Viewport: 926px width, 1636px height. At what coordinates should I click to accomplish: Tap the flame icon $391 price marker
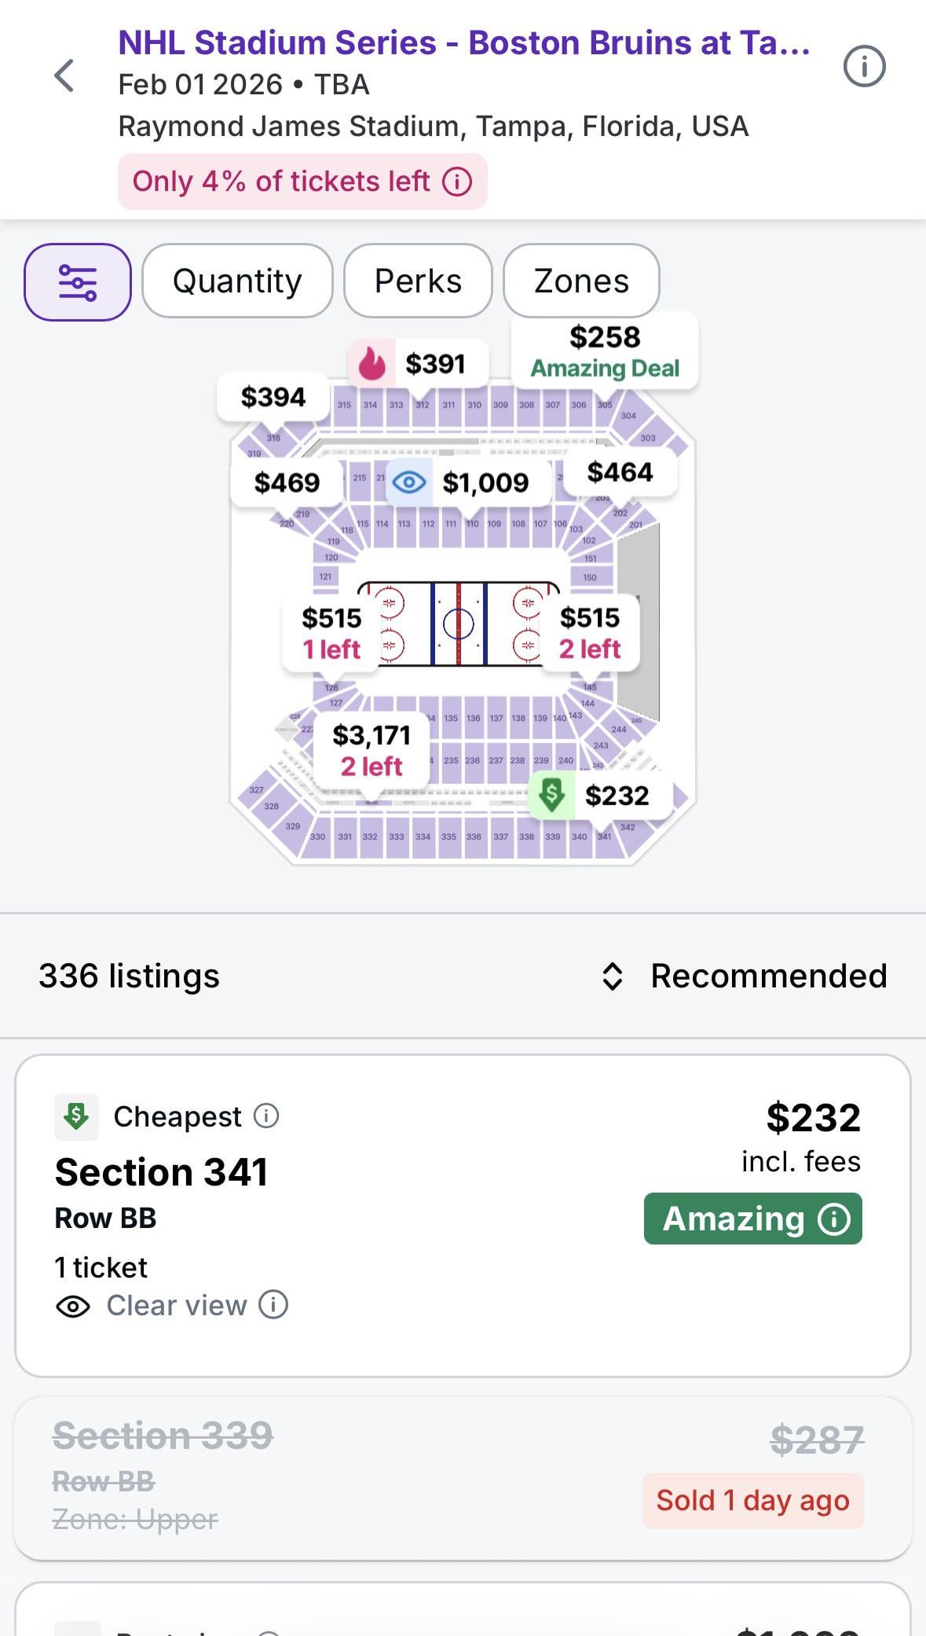[419, 364]
